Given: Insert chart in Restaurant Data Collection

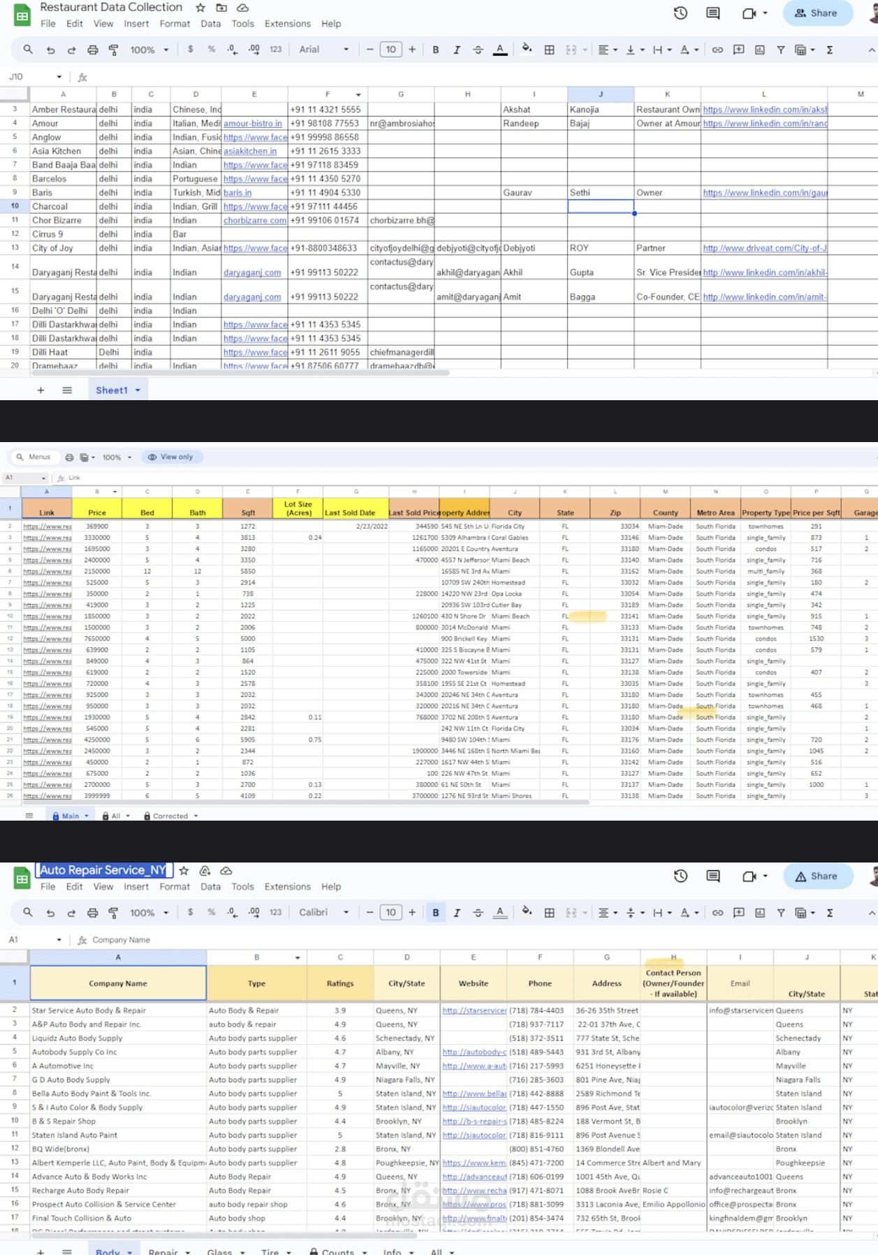Looking at the screenshot, I should [760, 50].
